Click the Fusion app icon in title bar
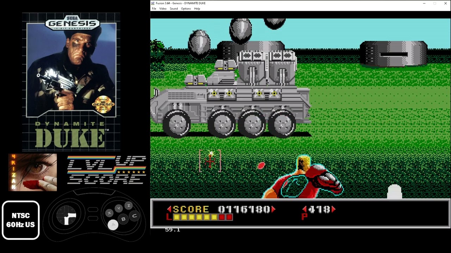 coord(153,3)
